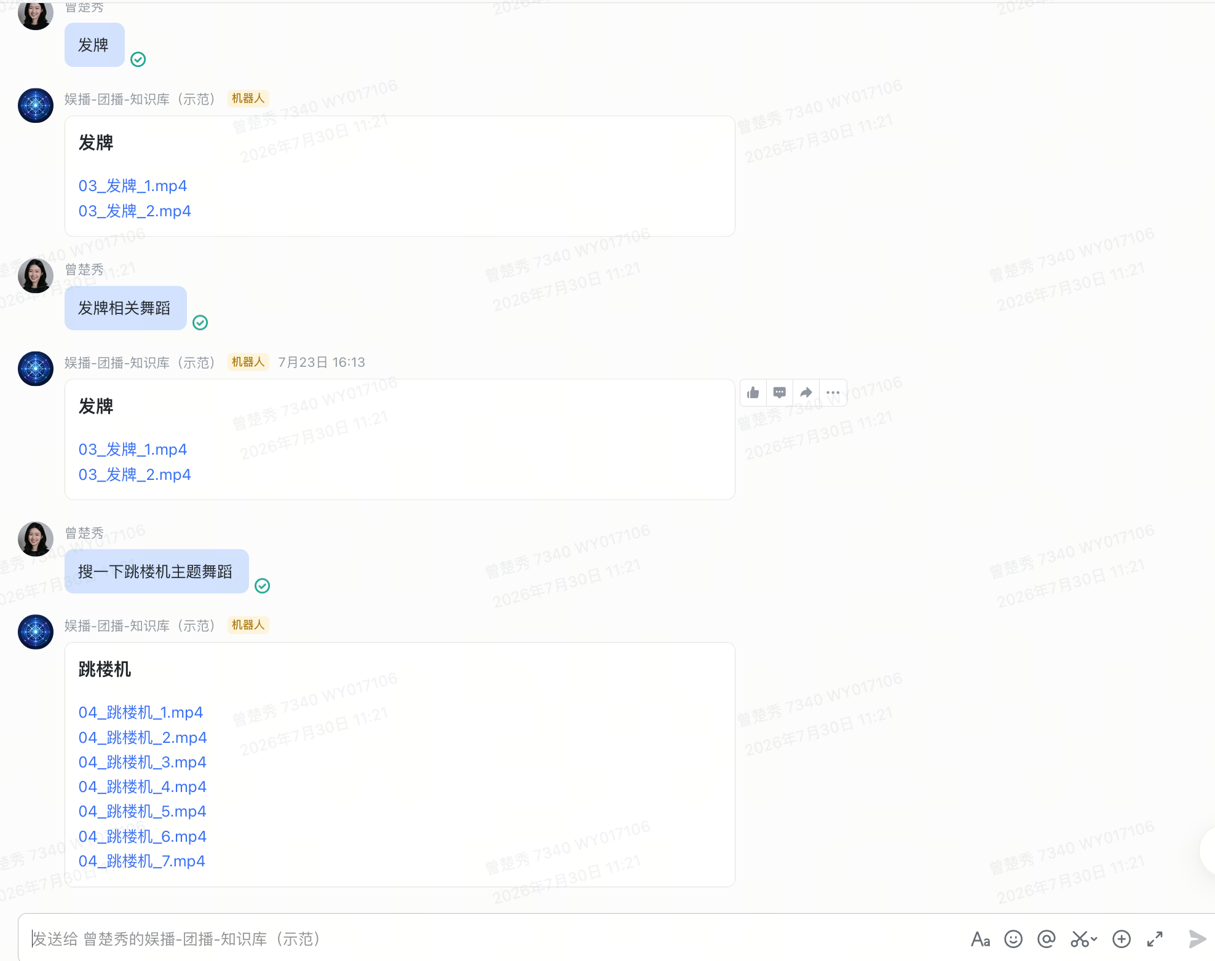Click 发牌 heading in 16:13 bot card
Viewport: 1215px width, 961px height.
coord(96,406)
